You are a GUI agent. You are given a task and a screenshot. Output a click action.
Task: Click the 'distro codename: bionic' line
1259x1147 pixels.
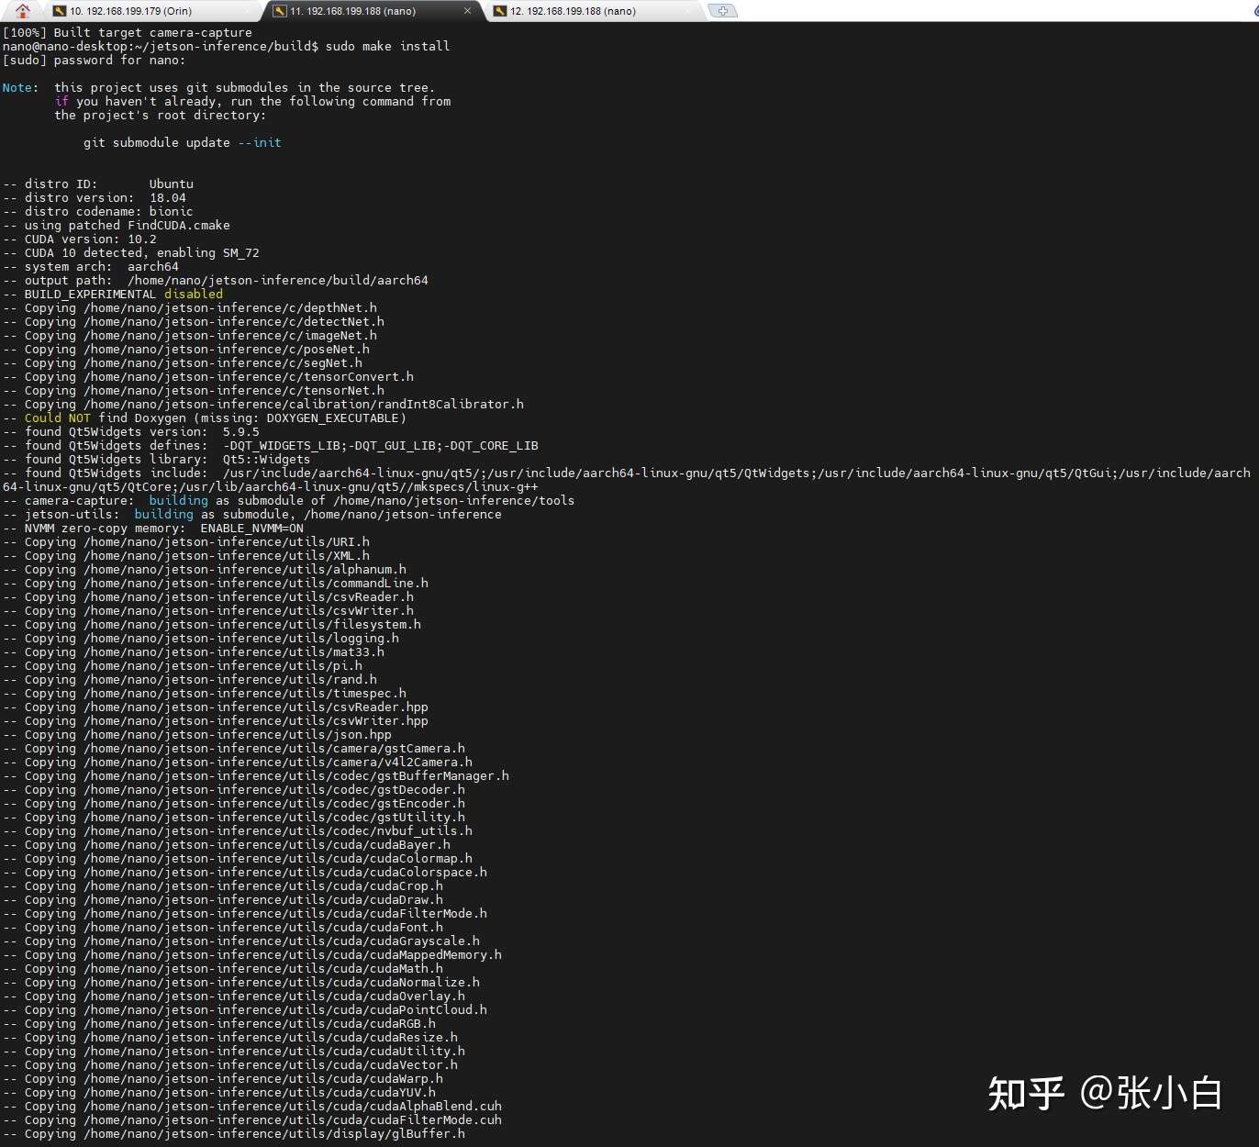click(98, 211)
